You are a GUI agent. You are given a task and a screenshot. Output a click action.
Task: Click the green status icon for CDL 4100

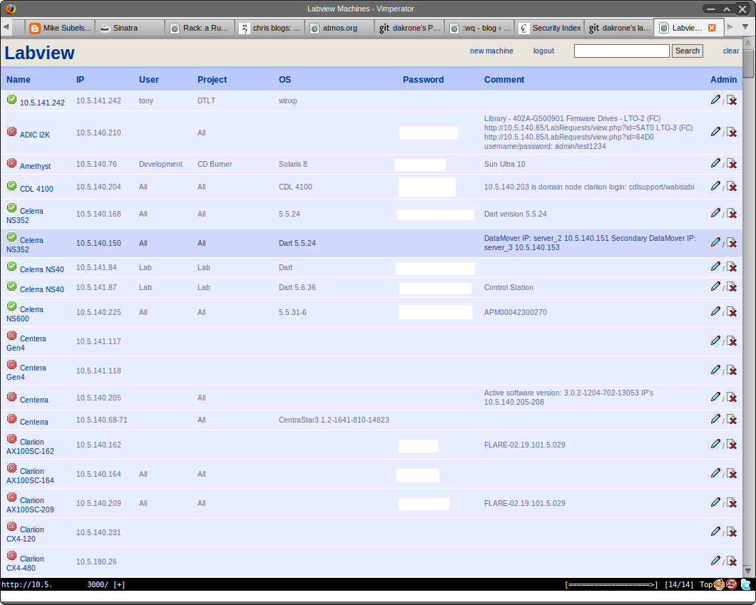coord(11,186)
